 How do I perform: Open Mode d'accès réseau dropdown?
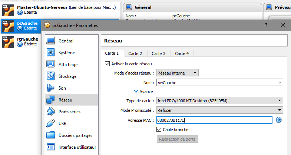178,73
